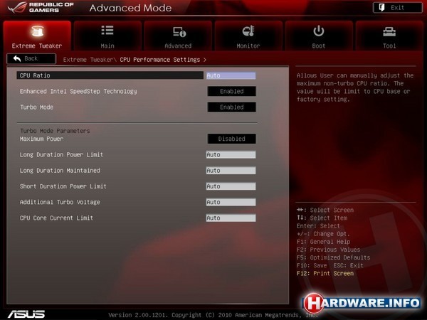Select Additional Turbo Voltage label
Viewport: 427px width, 320px height.
pos(60,202)
